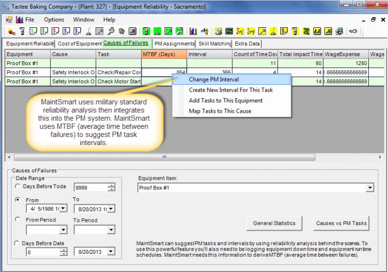Open the To date 8/20/2013 dropdown
Viewport: 388px width, 272px height.
click(111, 209)
